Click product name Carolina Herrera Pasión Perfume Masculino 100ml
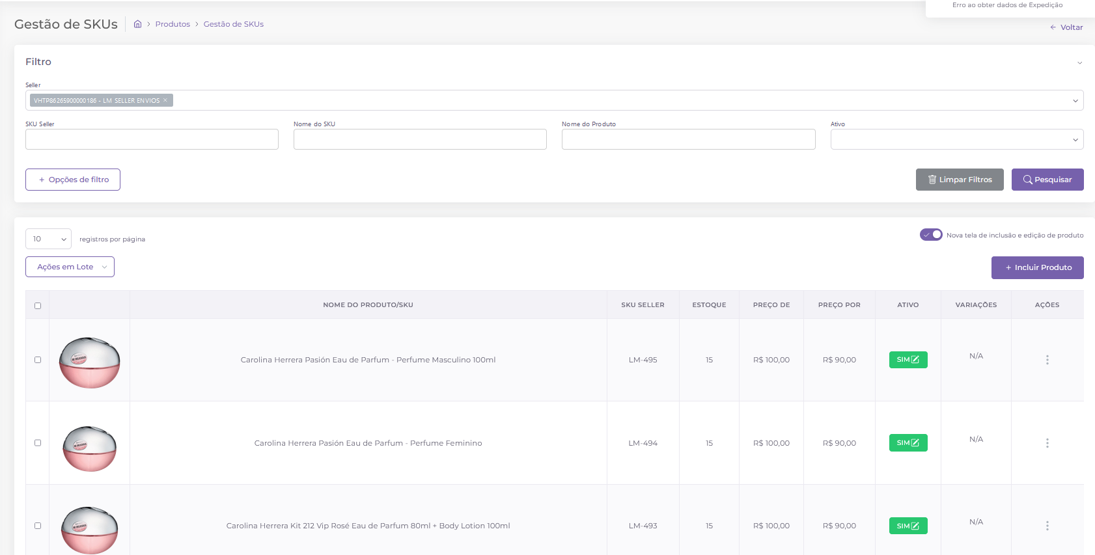The width and height of the screenshot is (1095, 555). point(368,360)
